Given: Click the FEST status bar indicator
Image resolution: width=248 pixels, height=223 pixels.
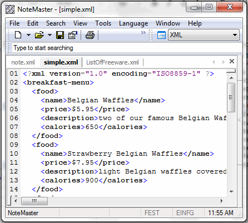Looking at the screenshot, I should pyautogui.click(x=152, y=213).
